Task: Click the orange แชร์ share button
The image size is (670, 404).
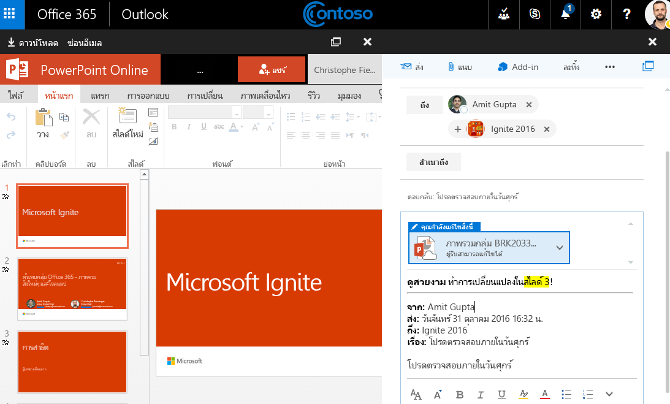Action: point(272,69)
